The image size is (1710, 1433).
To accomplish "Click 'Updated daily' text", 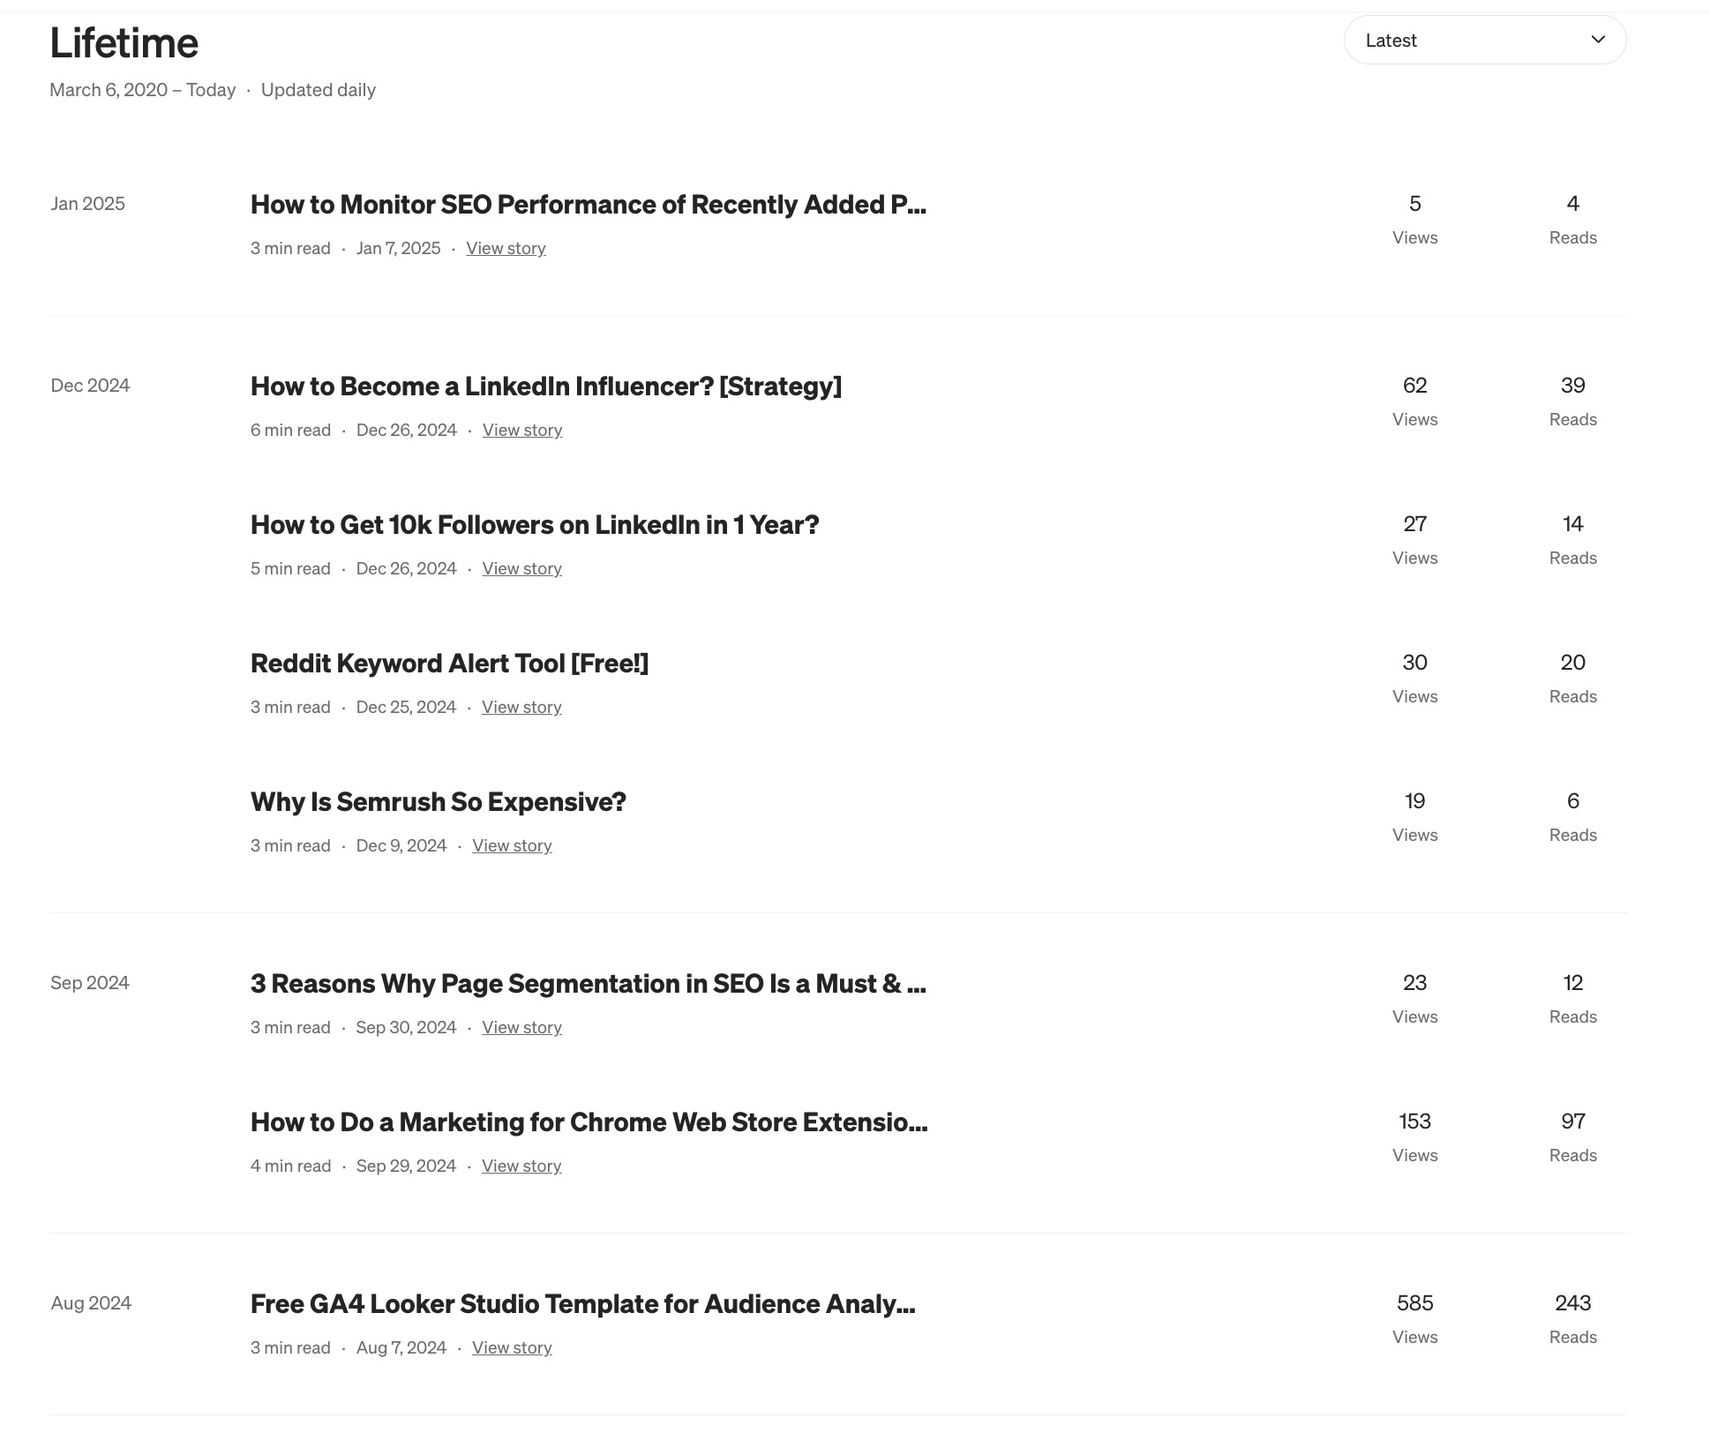I will coord(319,90).
